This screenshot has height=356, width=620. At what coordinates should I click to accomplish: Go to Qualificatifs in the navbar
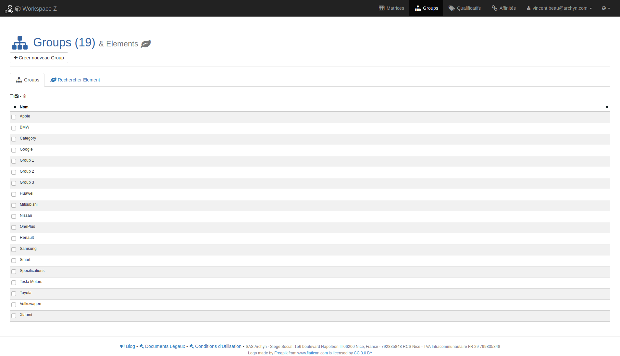pos(465,8)
